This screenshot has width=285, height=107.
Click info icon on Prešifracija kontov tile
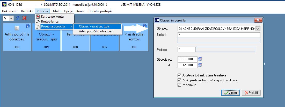[145, 26]
